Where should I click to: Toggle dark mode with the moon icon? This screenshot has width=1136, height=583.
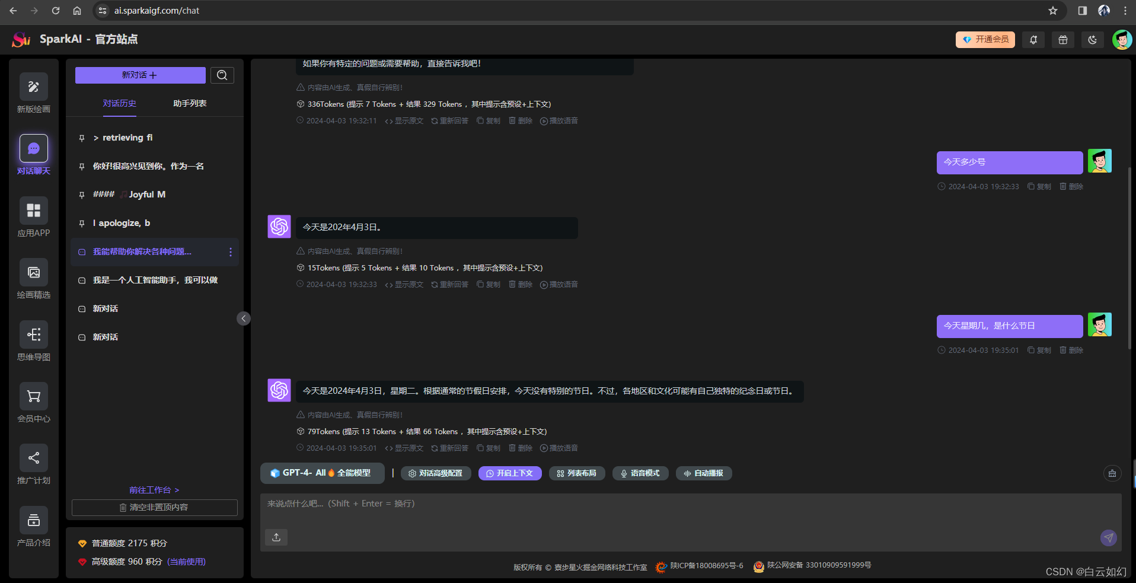[1093, 40]
